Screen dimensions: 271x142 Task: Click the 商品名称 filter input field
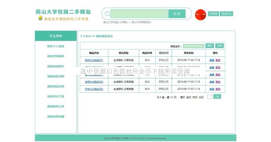click(194, 46)
